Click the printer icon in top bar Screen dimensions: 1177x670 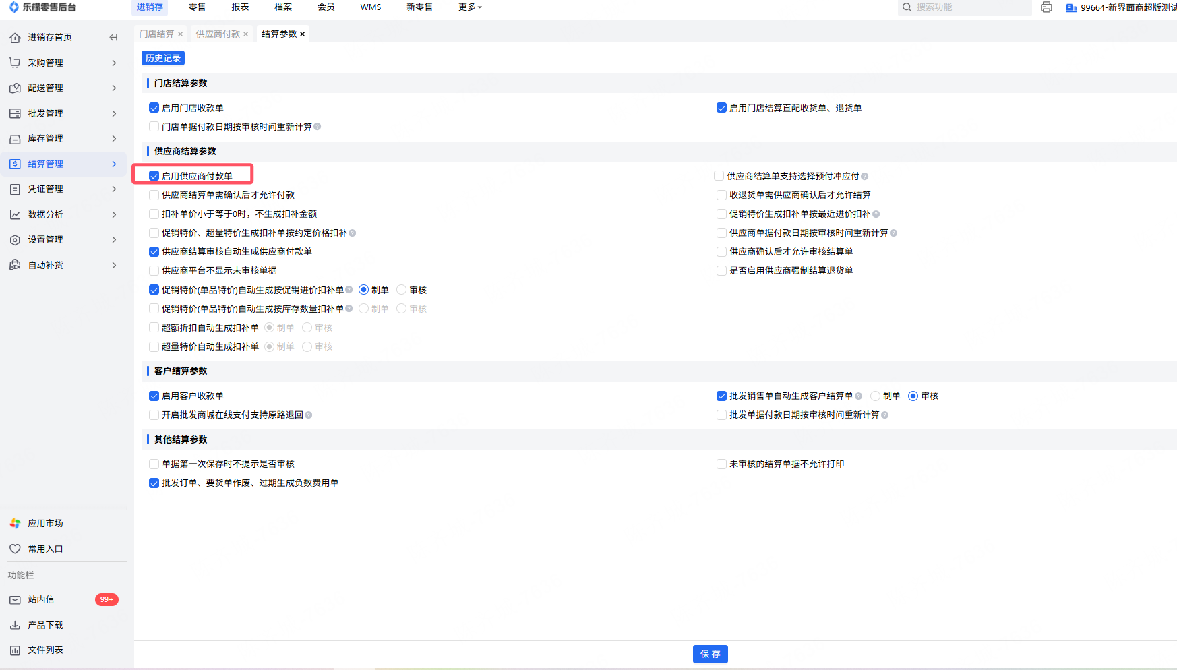point(1046,7)
